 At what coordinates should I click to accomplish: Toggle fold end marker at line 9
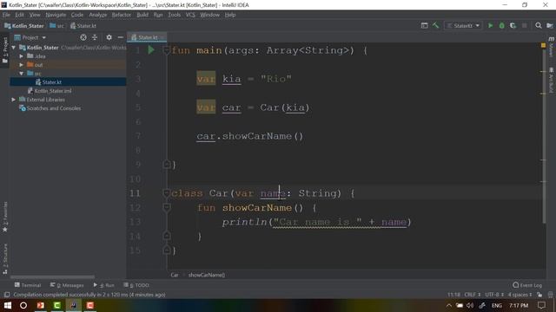166,165
